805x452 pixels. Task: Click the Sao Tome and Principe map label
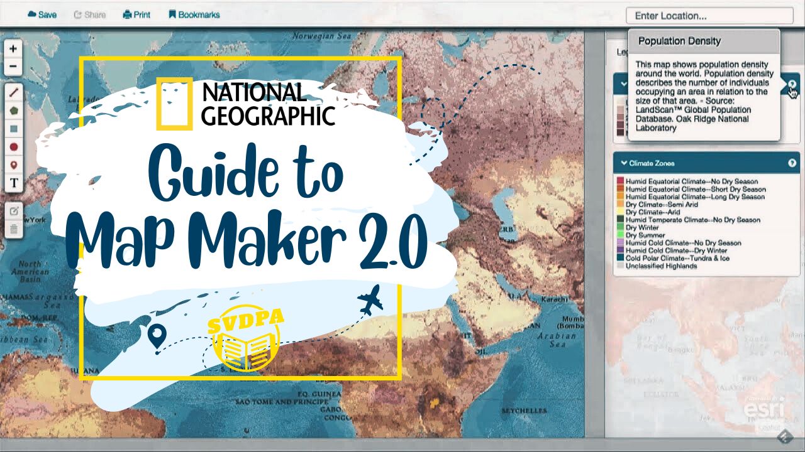coord(282,402)
